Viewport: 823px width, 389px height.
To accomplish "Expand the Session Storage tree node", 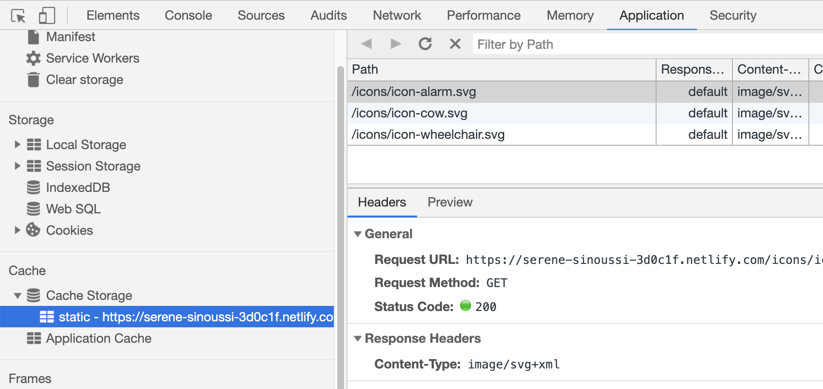I will [x=17, y=166].
